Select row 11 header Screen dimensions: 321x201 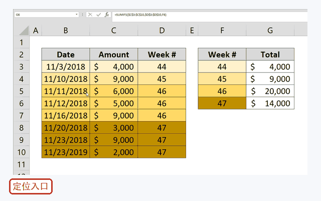click(x=21, y=164)
